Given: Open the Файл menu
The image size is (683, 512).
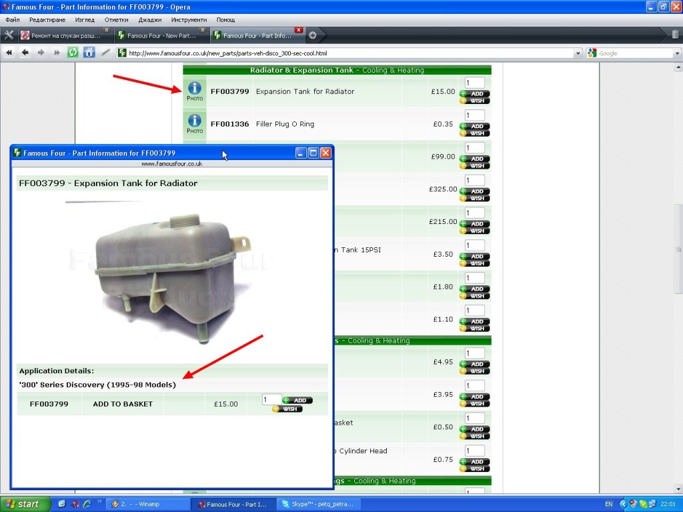Looking at the screenshot, I should (13, 19).
